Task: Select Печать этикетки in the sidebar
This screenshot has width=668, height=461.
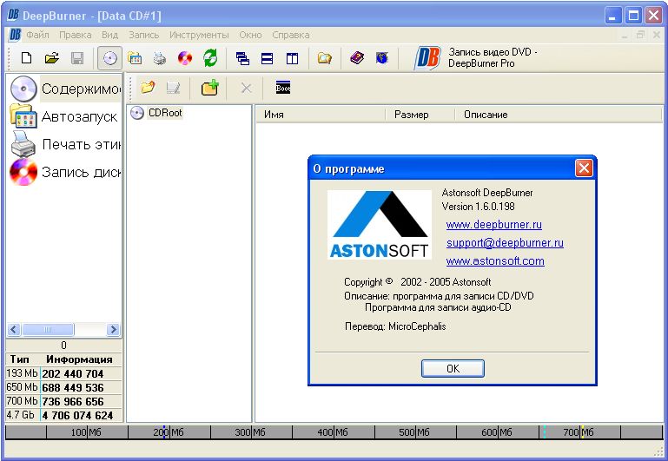Action: click(x=65, y=144)
